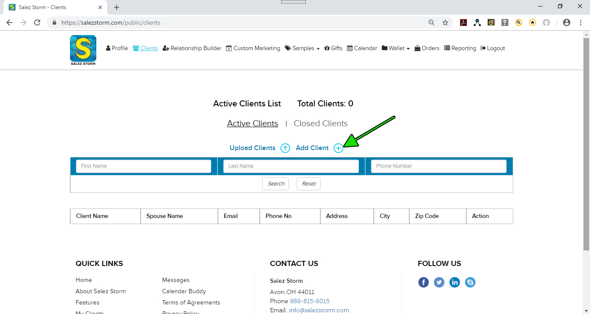This screenshot has height=314, width=590.
Task: Click the Phone Number search field
Action: click(x=438, y=166)
